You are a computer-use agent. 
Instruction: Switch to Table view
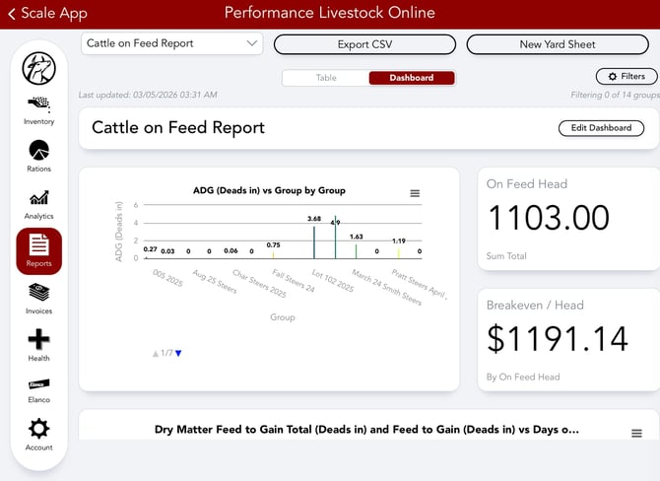coord(325,78)
